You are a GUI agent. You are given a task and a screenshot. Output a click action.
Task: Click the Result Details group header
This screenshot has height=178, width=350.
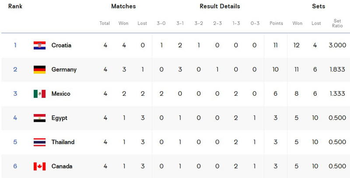[220, 6]
